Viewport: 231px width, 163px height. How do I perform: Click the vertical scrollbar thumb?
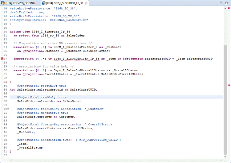(225, 100)
